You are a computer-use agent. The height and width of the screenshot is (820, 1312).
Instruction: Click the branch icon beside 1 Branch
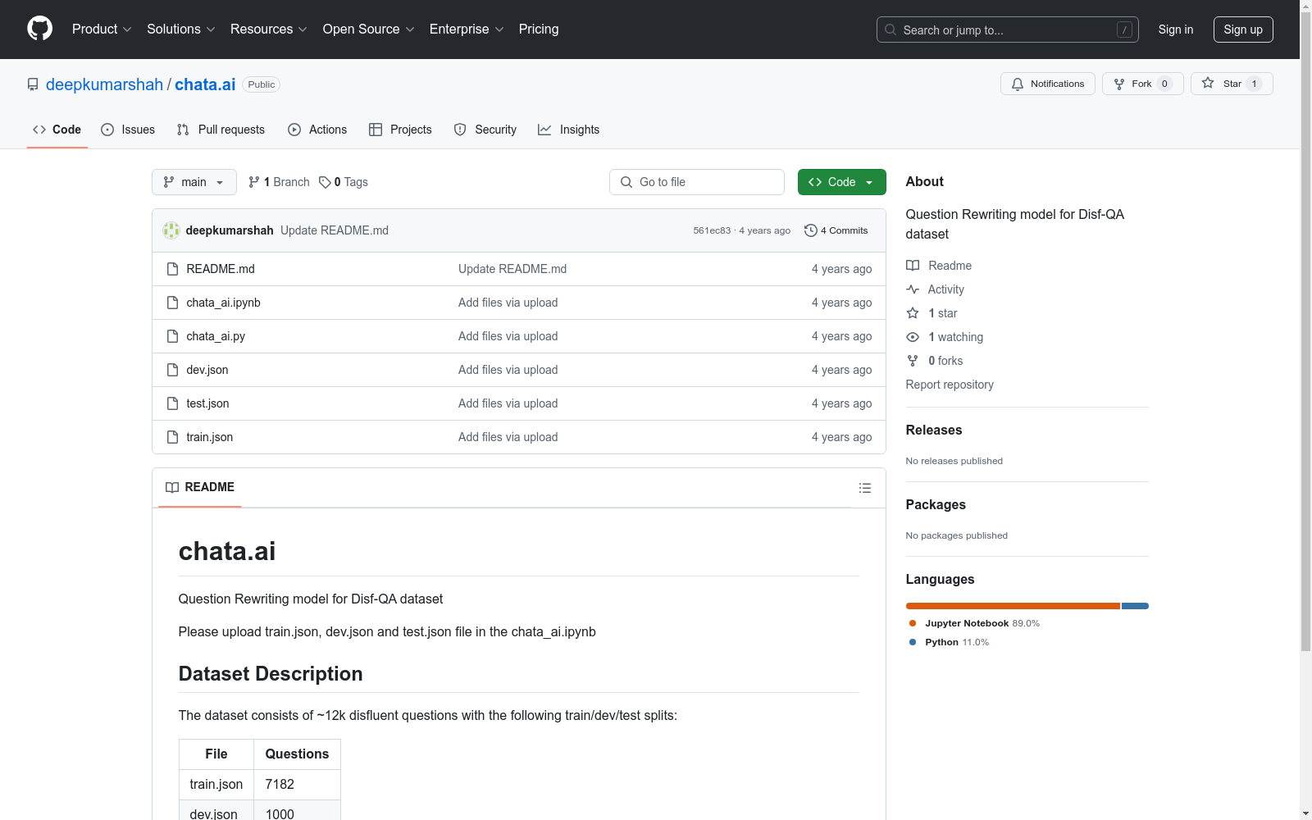(x=254, y=182)
